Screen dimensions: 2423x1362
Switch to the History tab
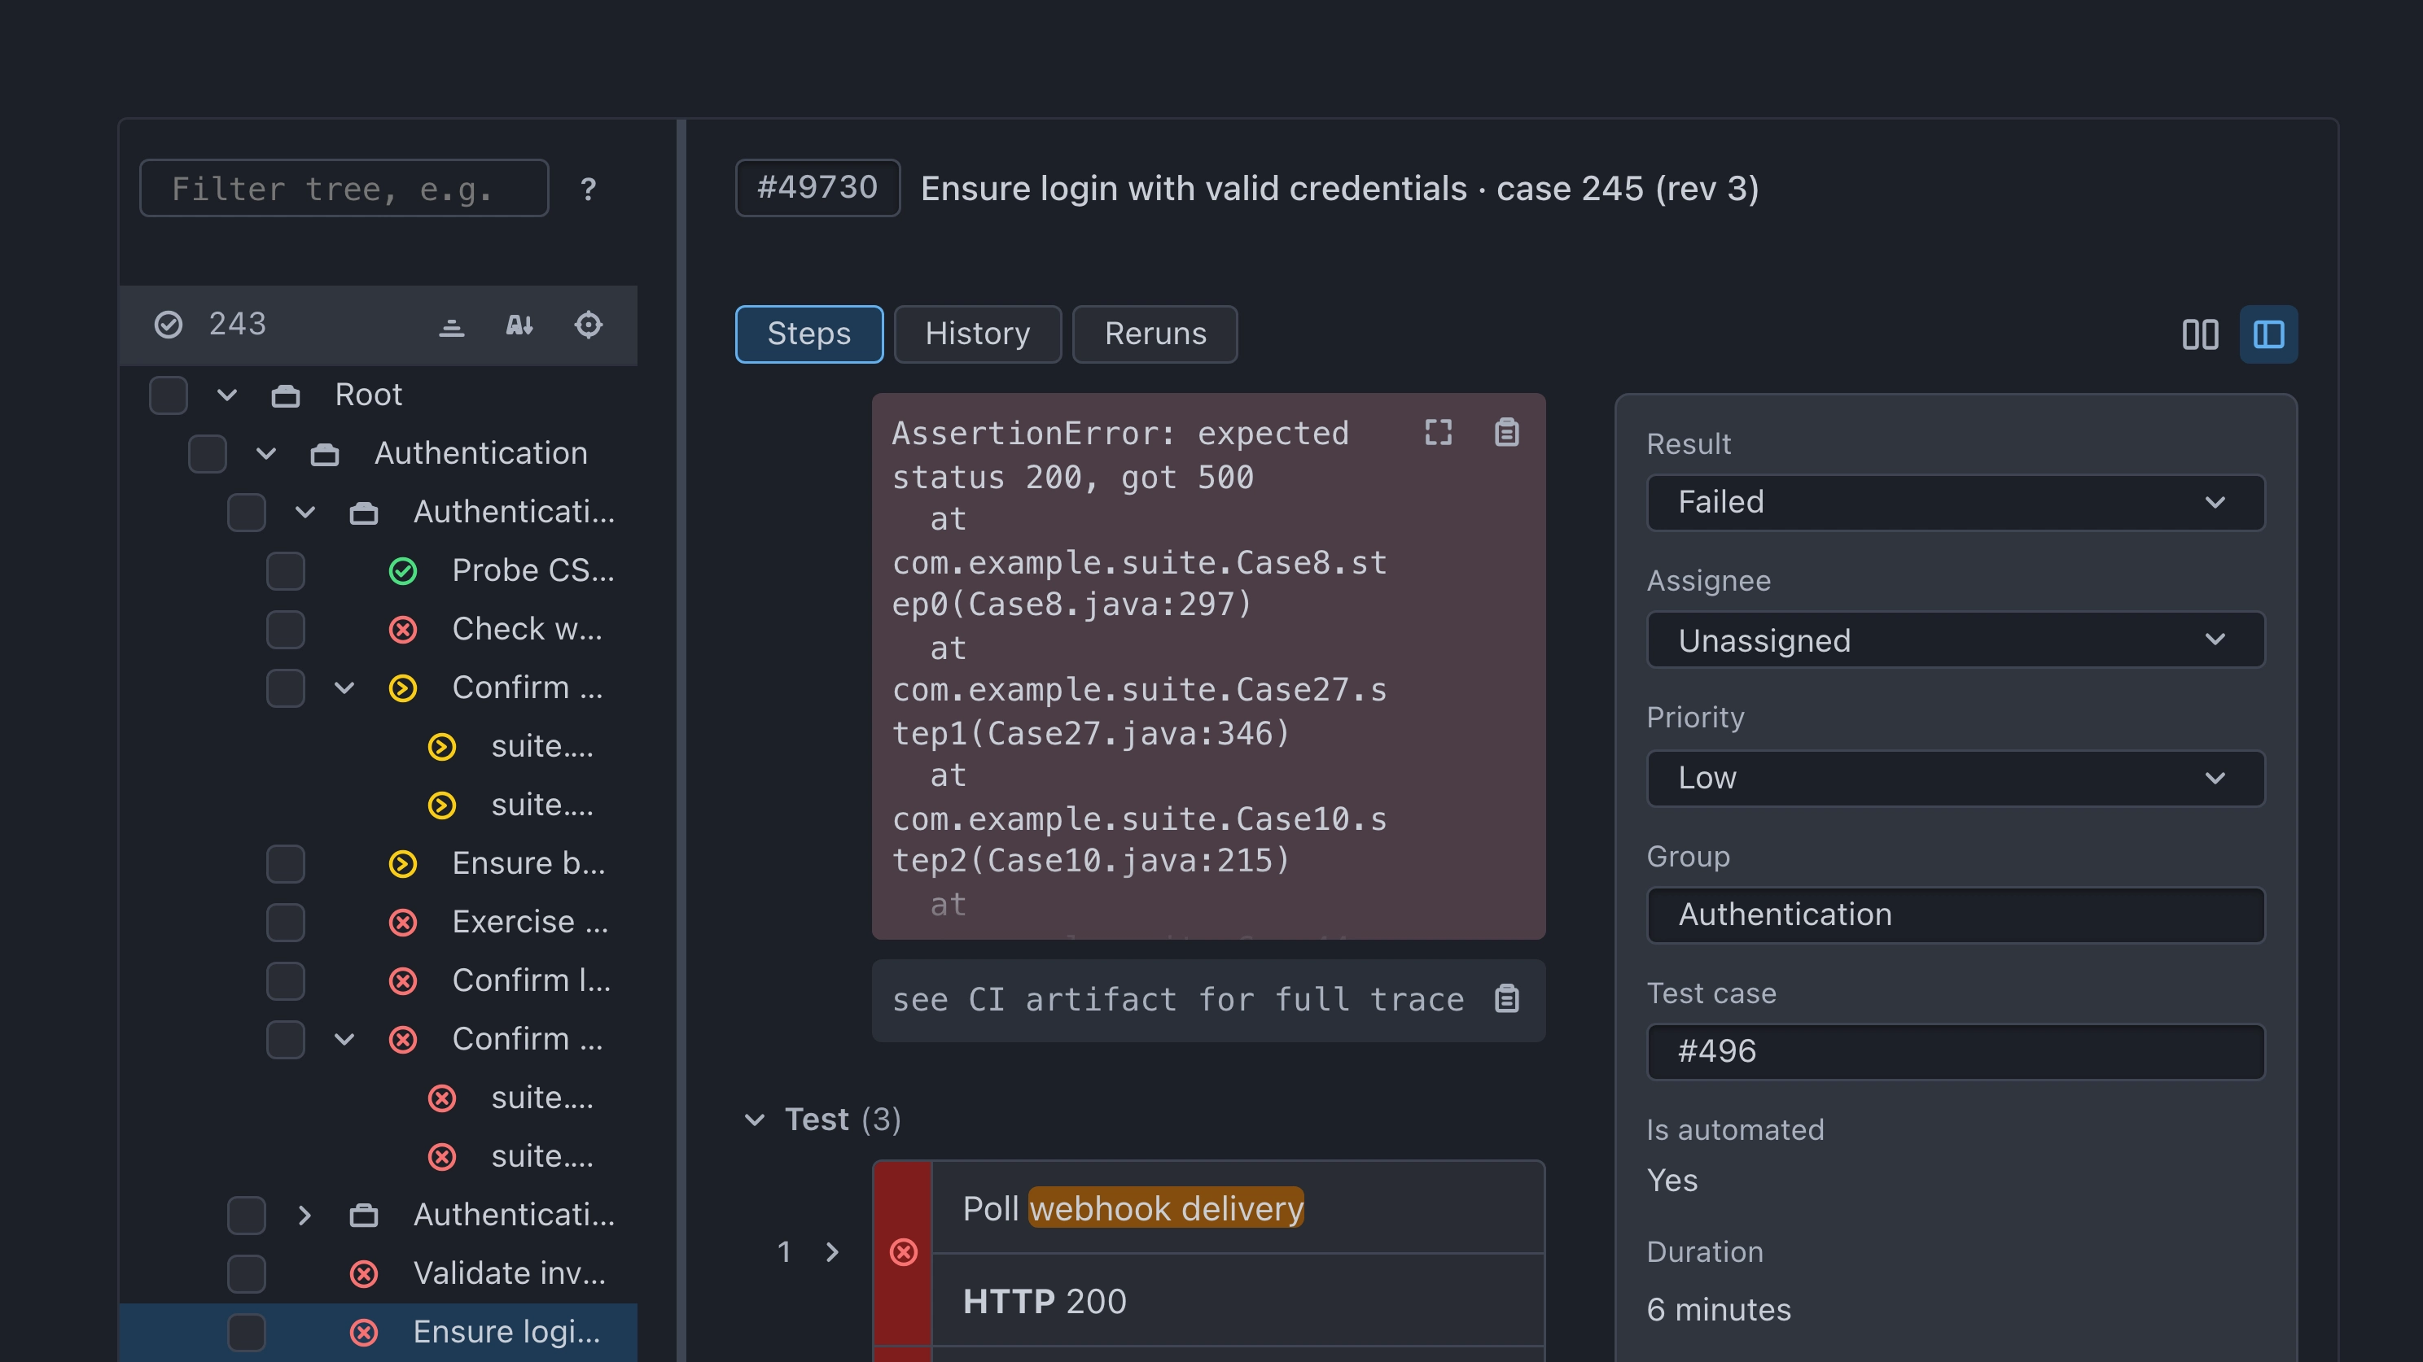click(977, 334)
